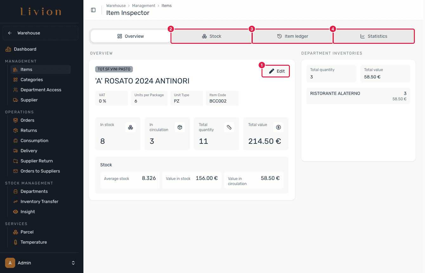
Task: Click the Insight eye icon
Action: tap(16, 212)
